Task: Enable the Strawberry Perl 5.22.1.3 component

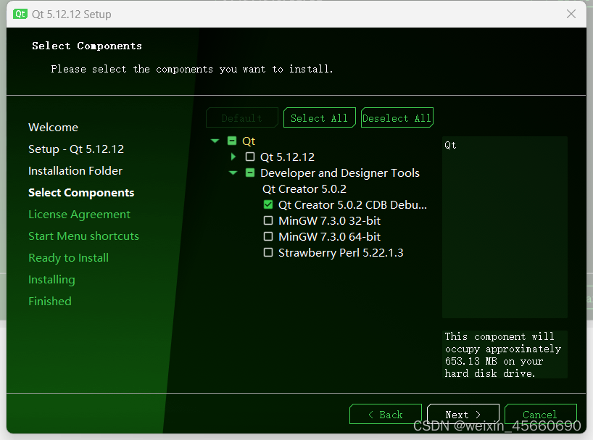Action: point(268,252)
